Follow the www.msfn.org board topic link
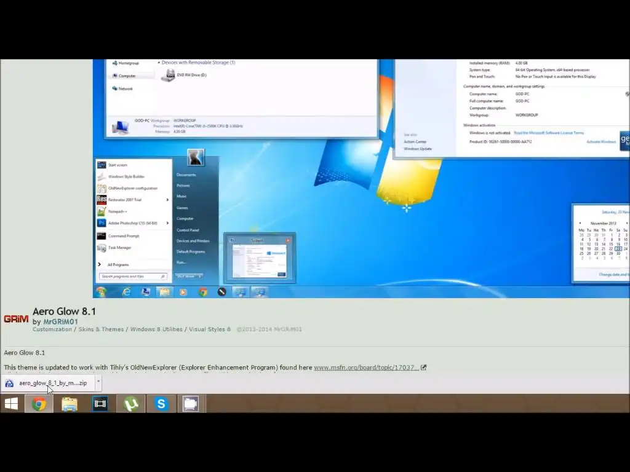This screenshot has height=472, width=630. [366, 368]
